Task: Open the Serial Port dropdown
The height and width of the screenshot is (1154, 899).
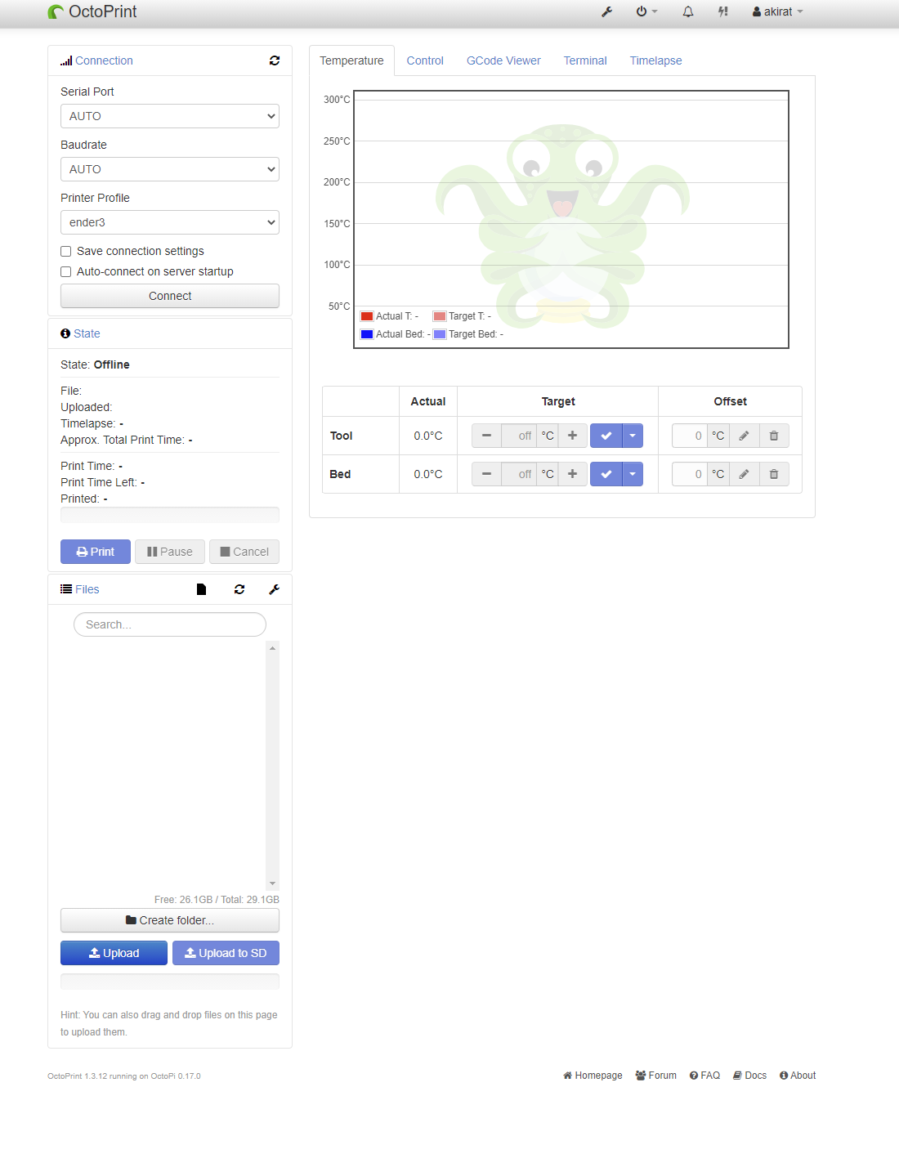Action: 170,116
